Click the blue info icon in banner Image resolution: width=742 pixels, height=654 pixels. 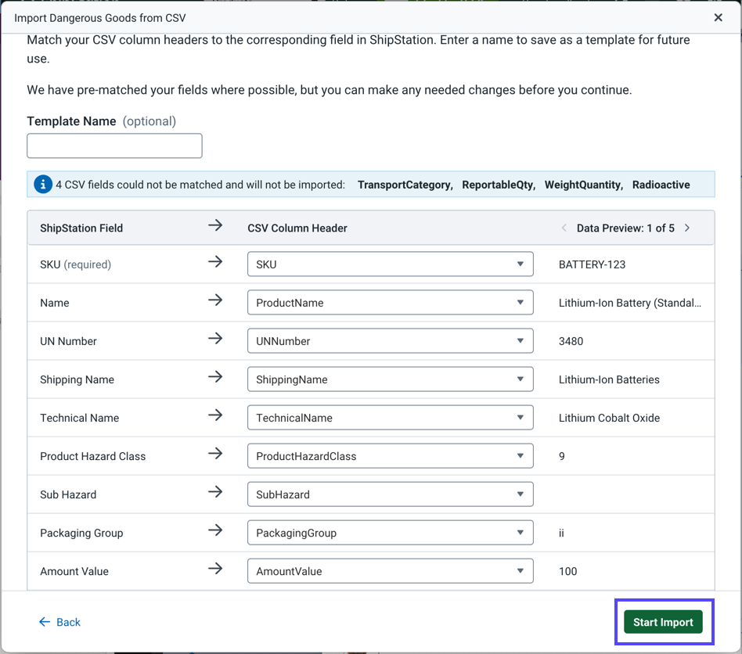click(x=42, y=185)
